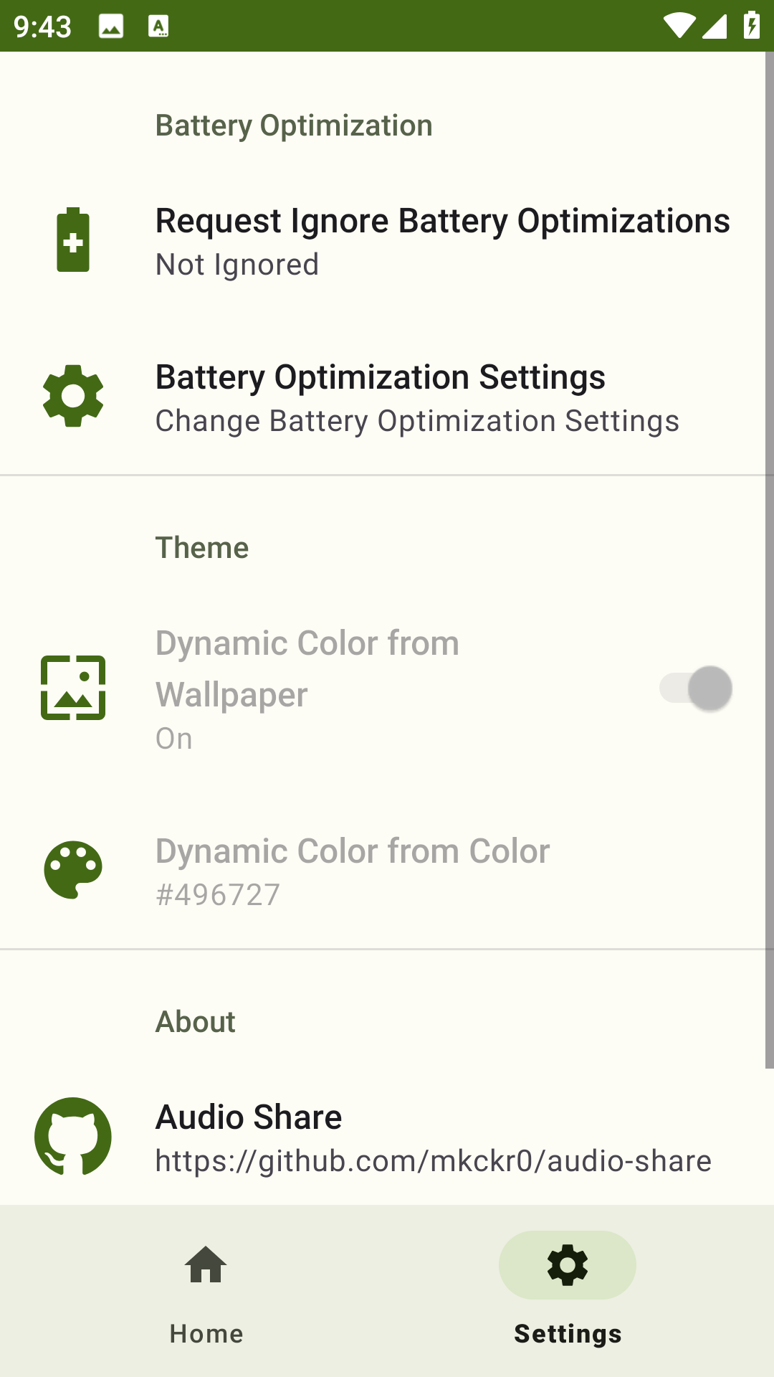Image resolution: width=774 pixels, height=1377 pixels.
Task: Tap the Audio Share title
Action: pyautogui.click(x=249, y=1117)
